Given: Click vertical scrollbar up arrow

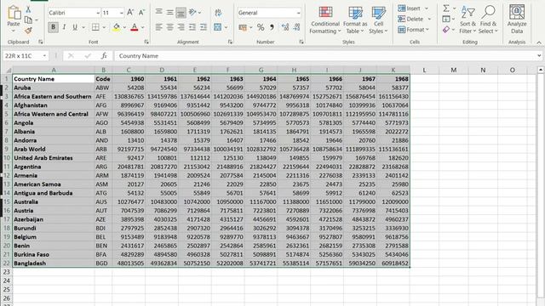Looking at the screenshot, I should coord(541,70).
